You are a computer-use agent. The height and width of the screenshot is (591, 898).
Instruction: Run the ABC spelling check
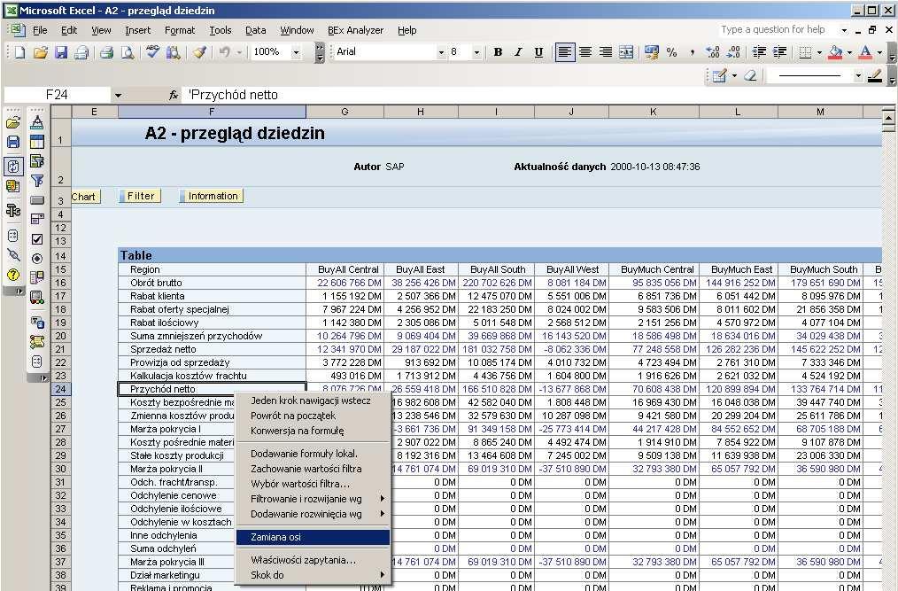click(152, 52)
